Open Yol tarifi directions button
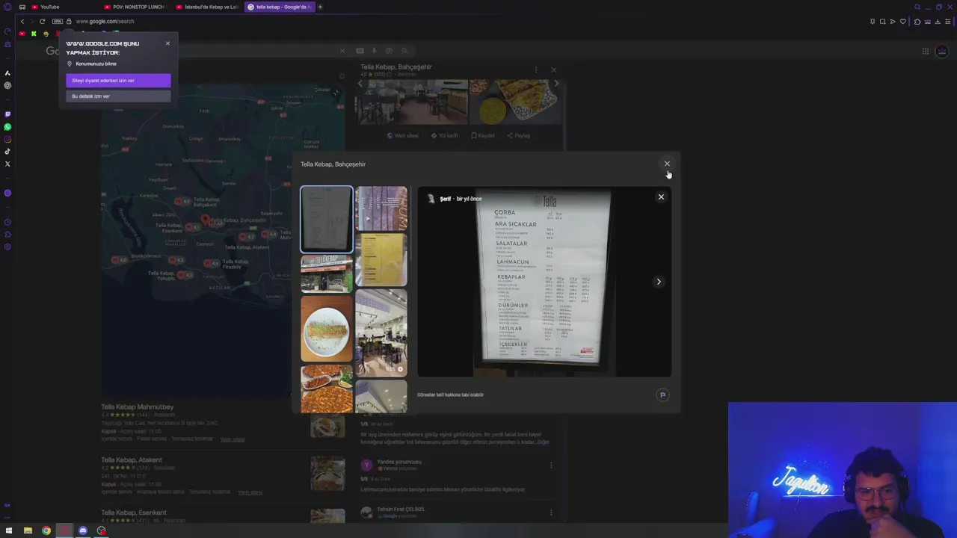 (445, 136)
